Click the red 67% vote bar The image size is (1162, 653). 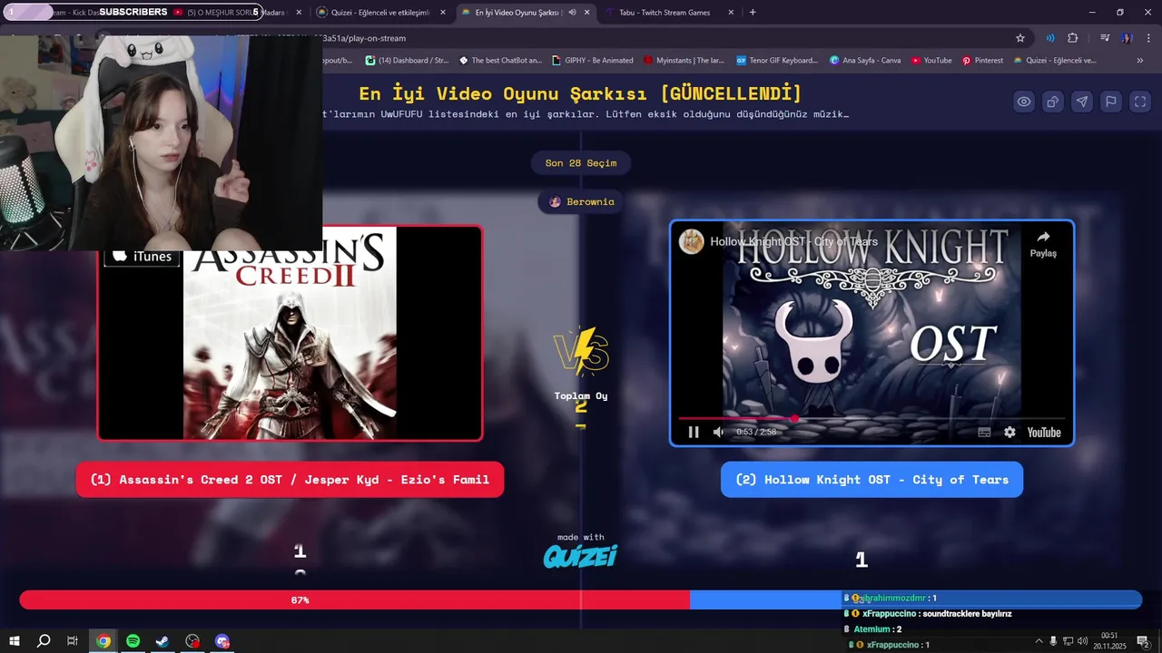(x=354, y=600)
